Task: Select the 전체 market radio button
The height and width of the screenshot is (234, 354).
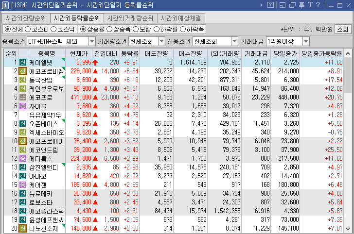Action: (x=7, y=29)
